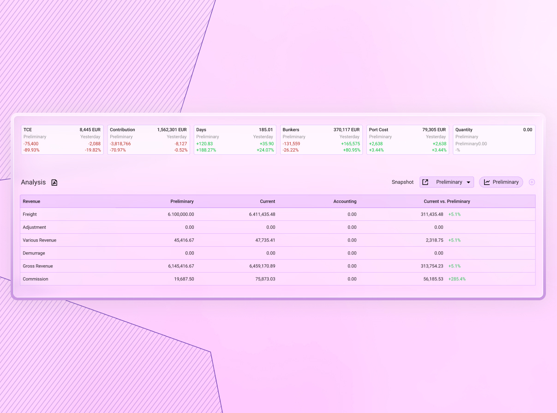Click the 56,185.53 Commission difference value
This screenshot has width=557, height=413.
pos(433,279)
